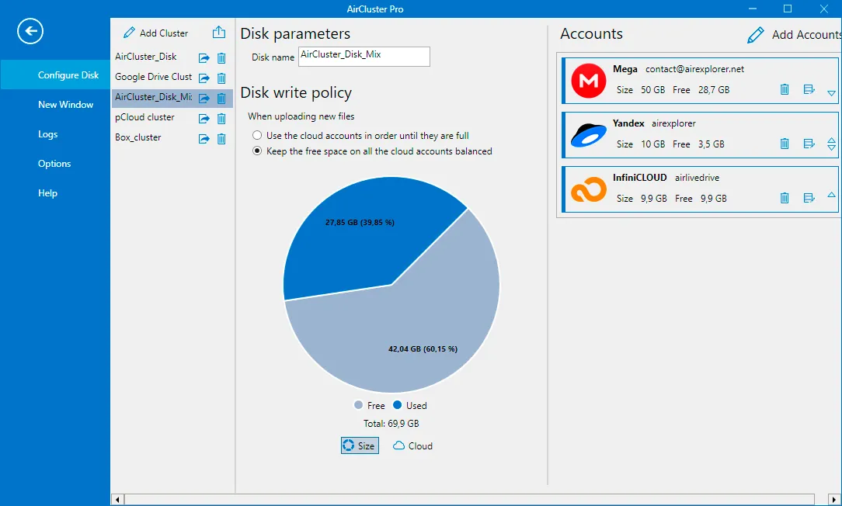Move InfiniCLOUD account up with arrow
Viewport: 842px width, 506px height.
point(831,195)
